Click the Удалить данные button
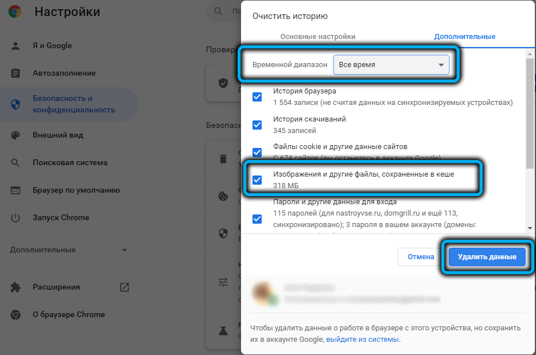 point(487,257)
